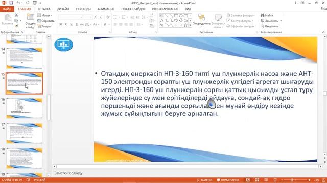This screenshot has height=183, width=327.
Task: Click decrease list indent level icon
Action: coord(132,17)
